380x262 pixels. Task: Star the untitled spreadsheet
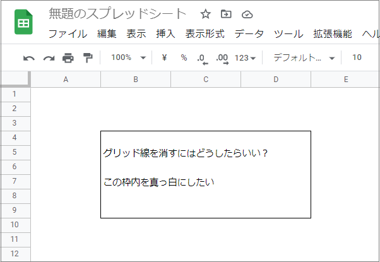pos(205,14)
